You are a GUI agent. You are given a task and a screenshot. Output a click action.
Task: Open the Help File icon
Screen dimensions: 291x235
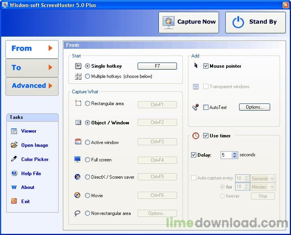pyautogui.click(x=14, y=173)
